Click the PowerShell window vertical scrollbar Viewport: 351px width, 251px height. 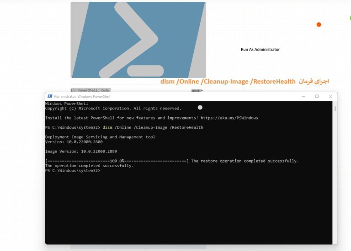335,110
